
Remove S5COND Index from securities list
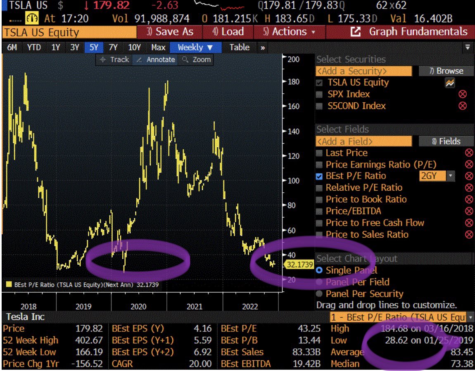[x=463, y=106]
